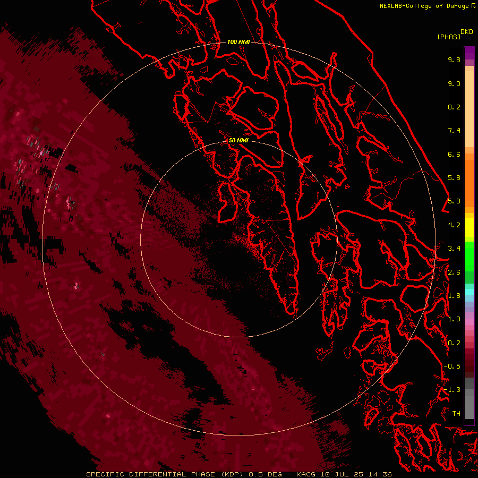Click the 0.2 value on color scale
478x478 pixels.
coord(454,343)
